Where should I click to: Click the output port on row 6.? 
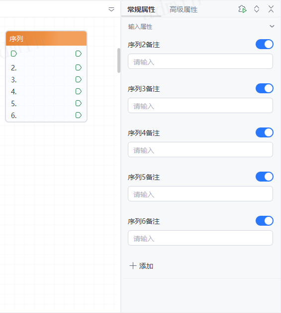(x=79, y=115)
